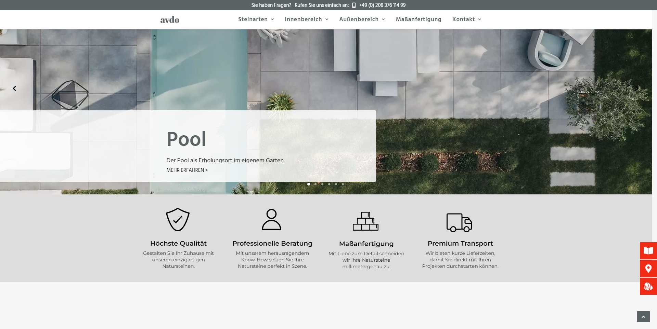The image size is (657, 329).
Task: Click the avdo logo in the header
Action: (170, 20)
